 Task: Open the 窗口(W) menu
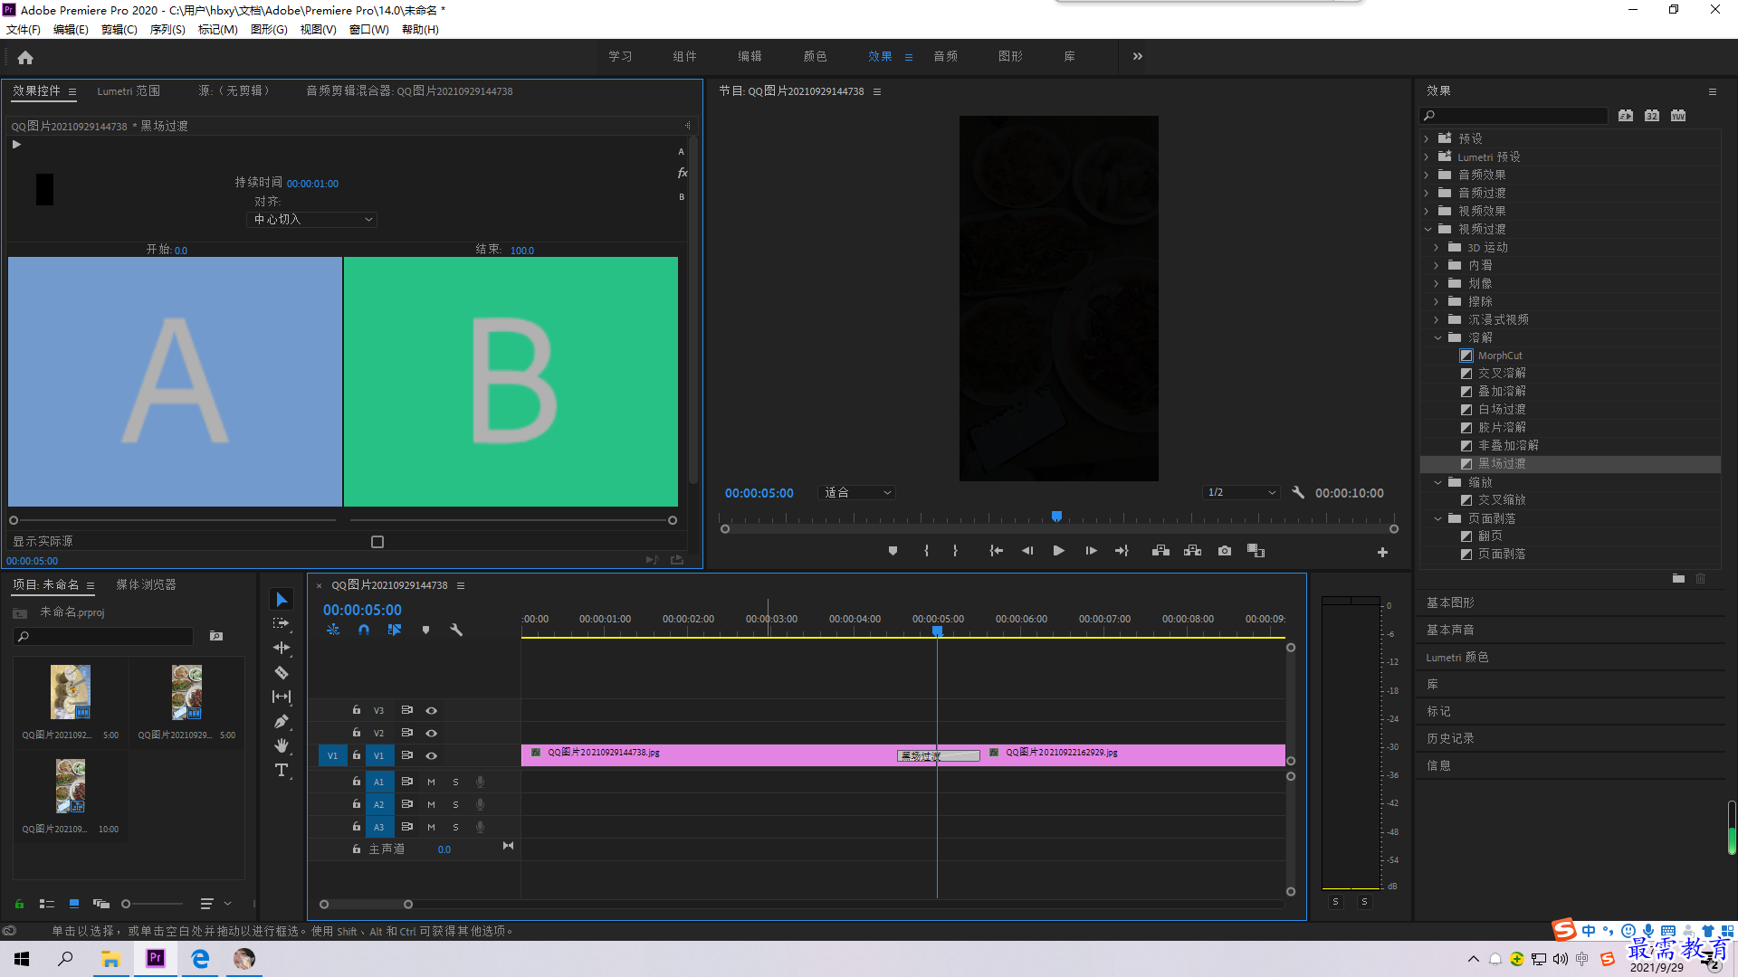369,30
